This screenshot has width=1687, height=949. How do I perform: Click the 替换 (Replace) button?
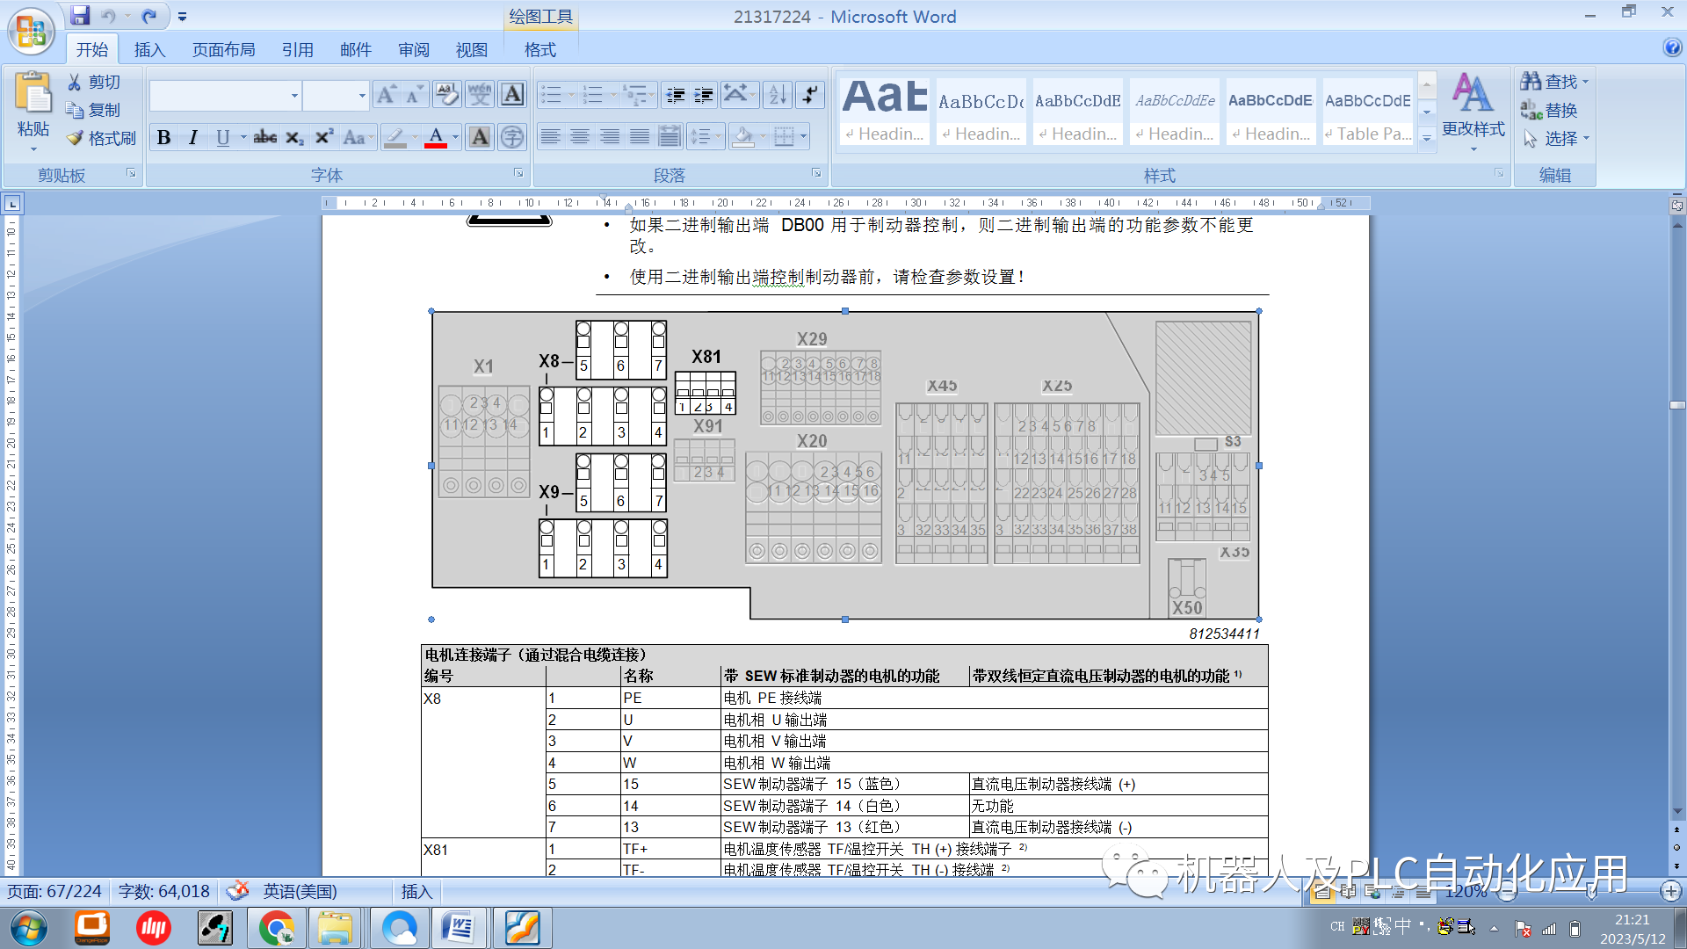point(1562,111)
